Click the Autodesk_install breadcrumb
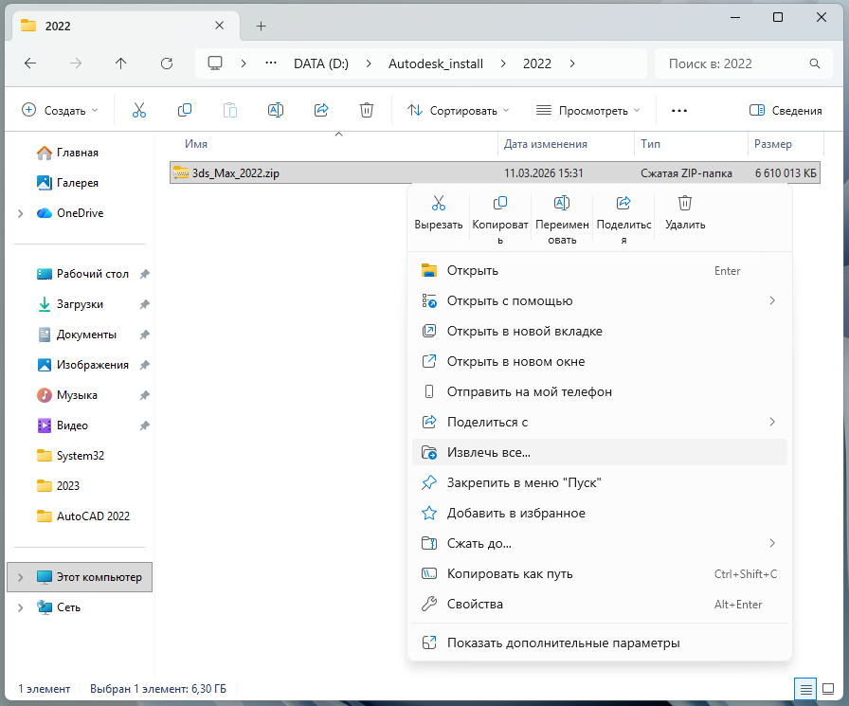This screenshot has width=849, height=706. [436, 63]
